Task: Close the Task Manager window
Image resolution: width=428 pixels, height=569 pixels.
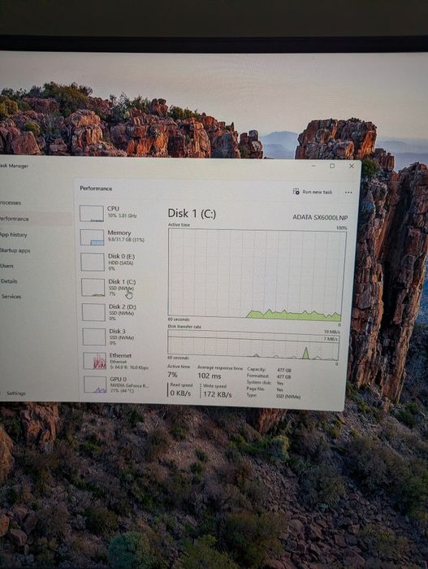Action: click(351, 166)
